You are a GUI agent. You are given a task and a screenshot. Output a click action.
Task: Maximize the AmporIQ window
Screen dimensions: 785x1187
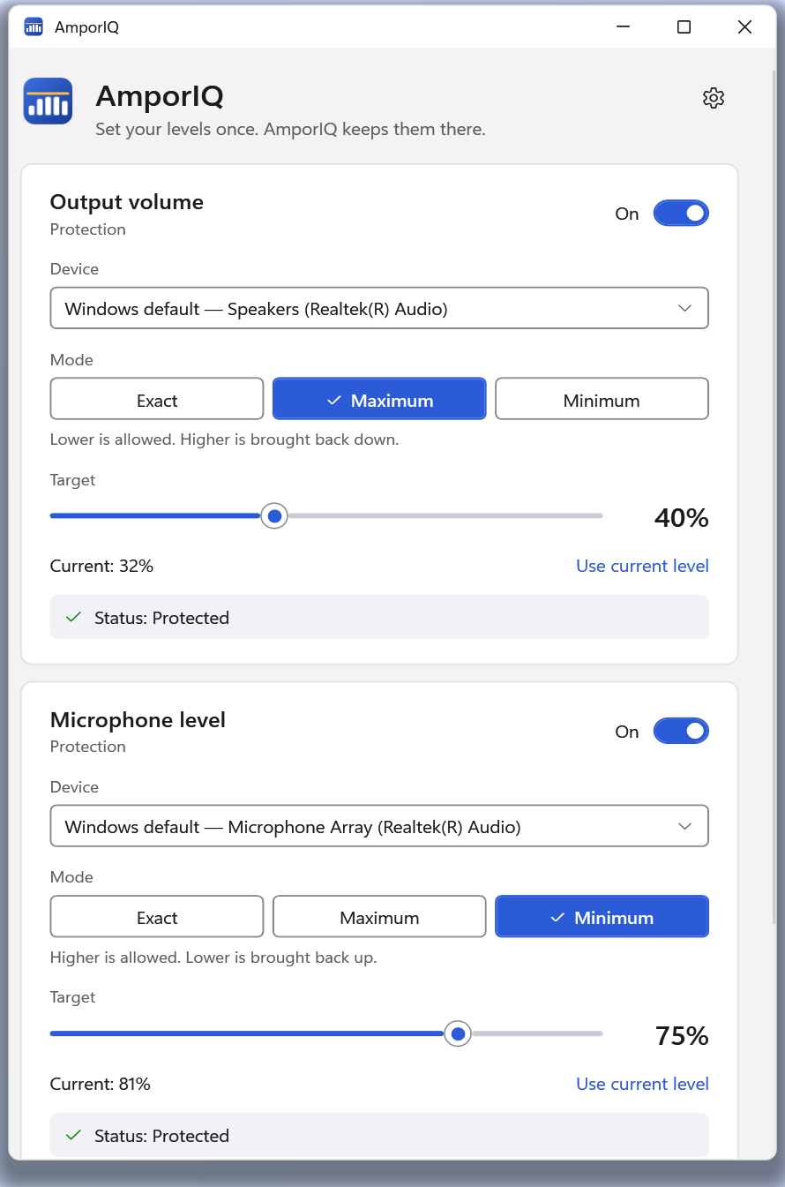[684, 27]
